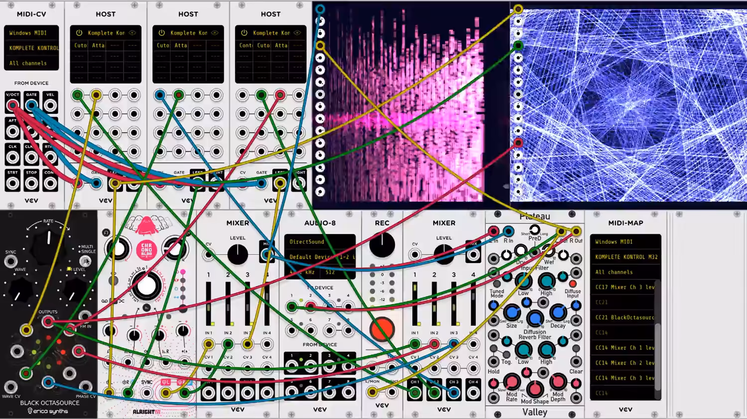The image size is (747, 419).
Task: Toggle power icon on the rightmost Host
Action: (244, 33)
